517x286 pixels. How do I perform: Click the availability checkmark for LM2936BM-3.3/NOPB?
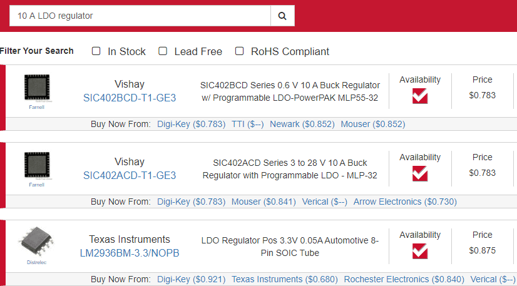click(420, 252)
